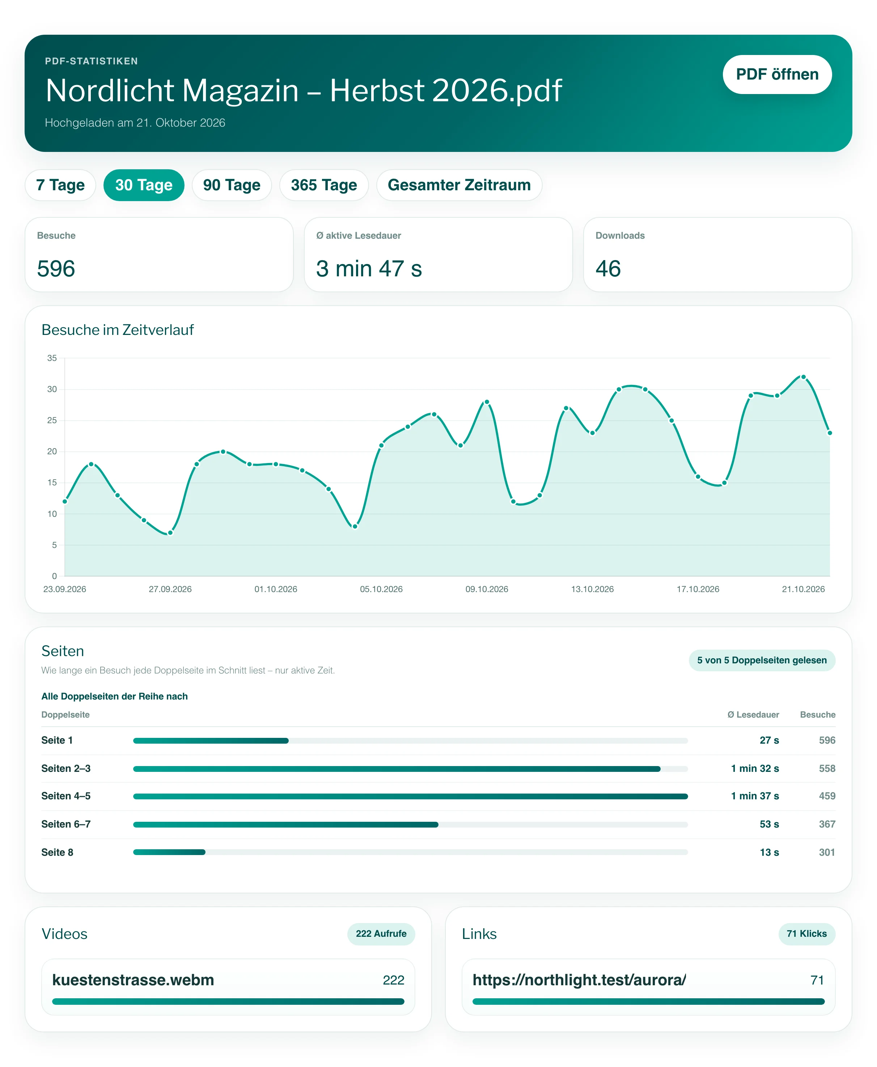This screenshot has width=877, height=1067.
Task: Click the 3 min 47 s reading time
Action: click(369, 269)
